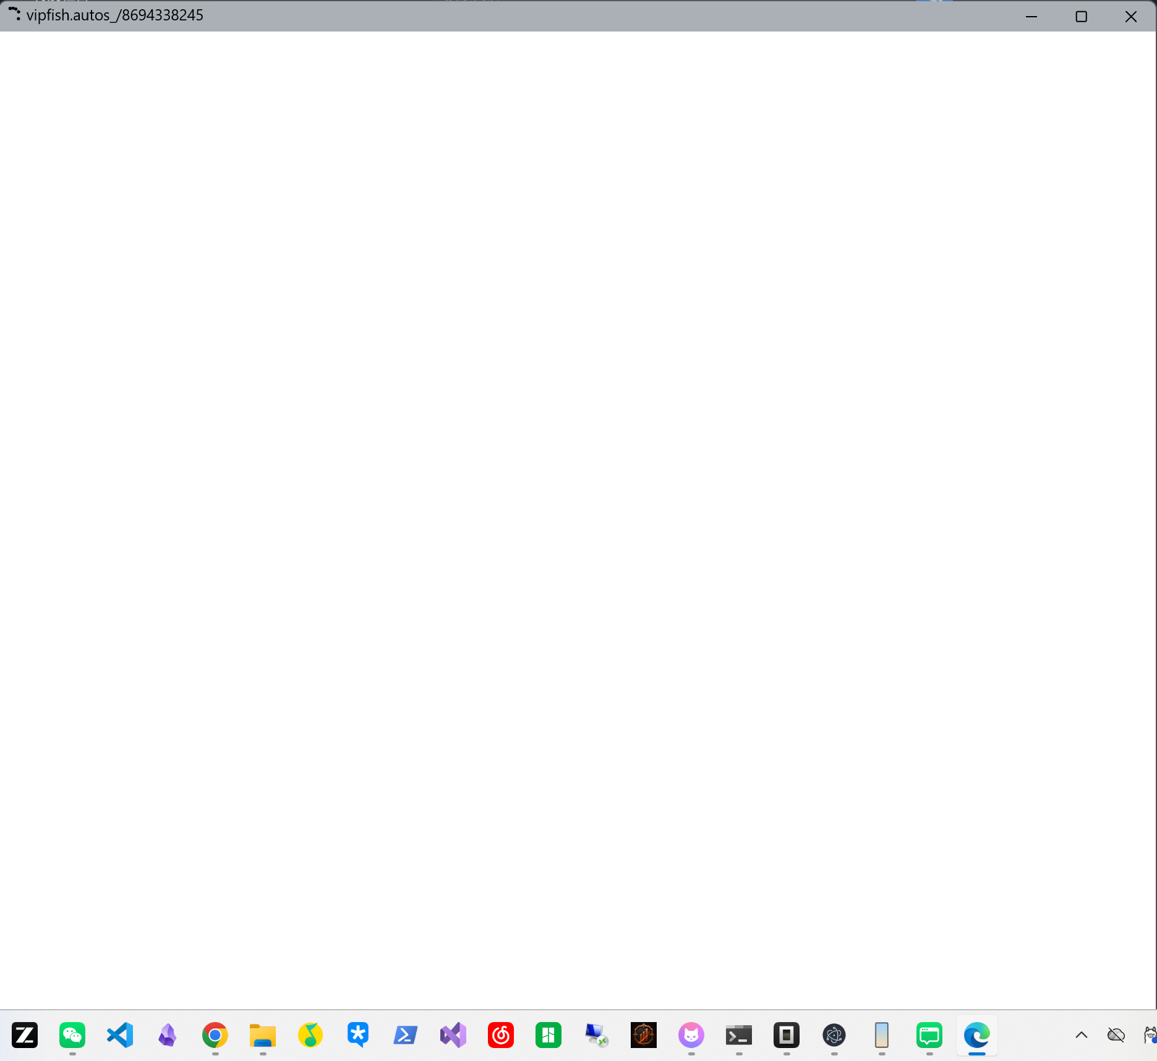This screenshot has height=1061, width=1157.
Task: Open the black square-framed app icon
Action: (787, 1035)
